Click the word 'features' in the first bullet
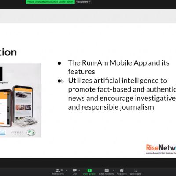This screenshot has height=176, width=176. tap(81, 72)
